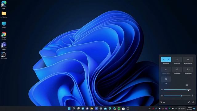The height and width of the screenshot is (111, 197).
Task: Open the Settings gear on the taskbar
Action: click(101, 109)
